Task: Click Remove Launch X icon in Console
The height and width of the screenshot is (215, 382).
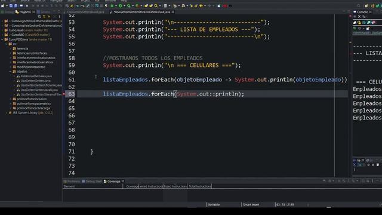Action: pyautogui.click(x=359, y=17)
